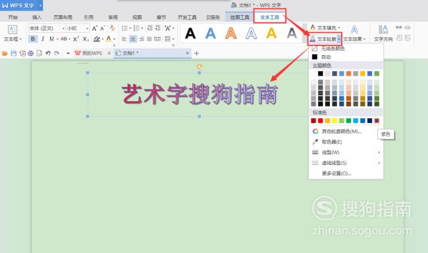Screen dimensions: 428x253
Task: Open the 引用 ribbon tab
Action: [88, 18]
